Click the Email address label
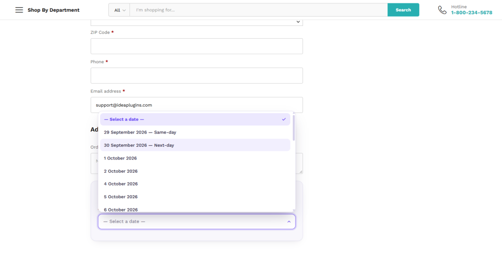 coord(106,91)
